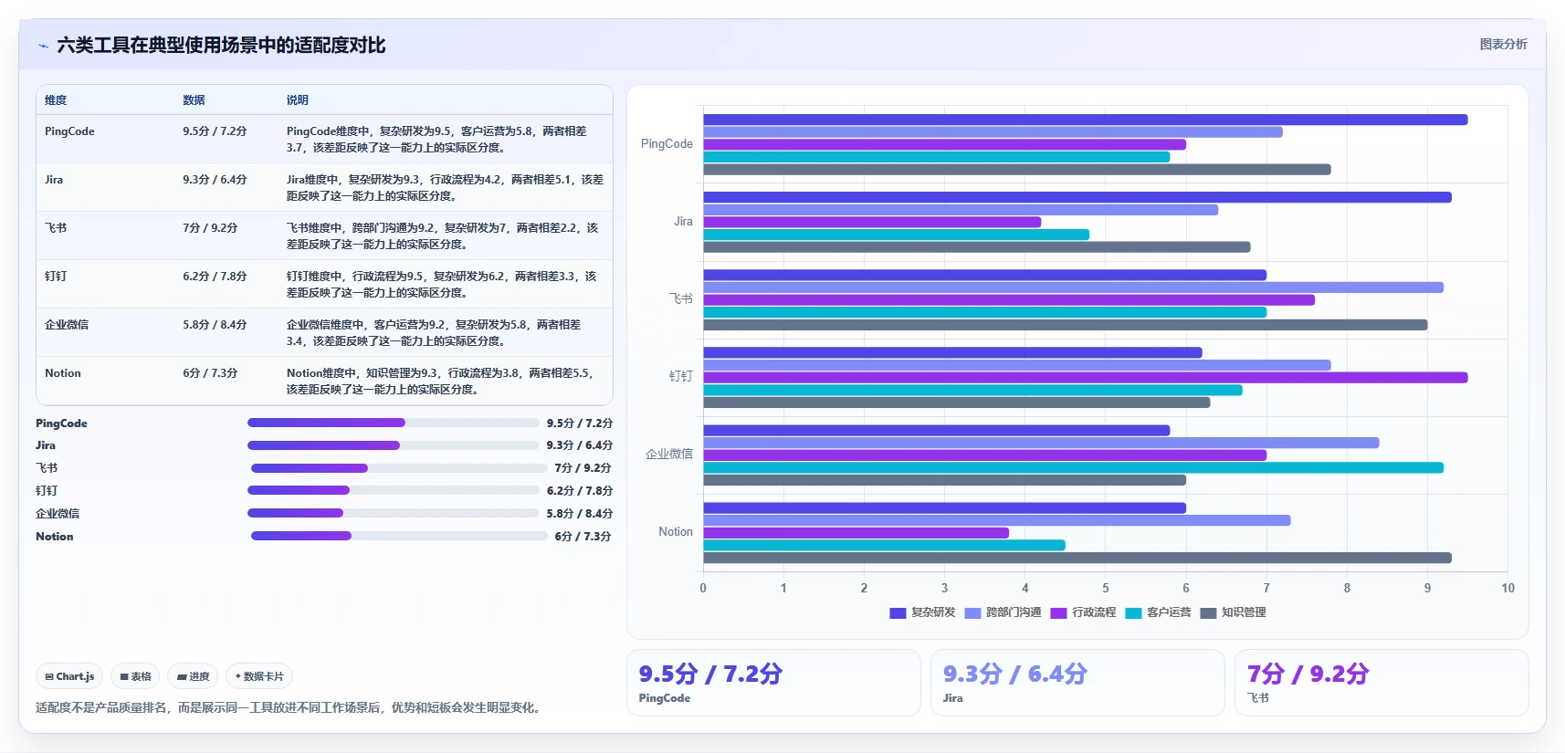Toggle 知识管理 legend swatch
This screenshot has width=1565, height=753.
coord(1208,613)
